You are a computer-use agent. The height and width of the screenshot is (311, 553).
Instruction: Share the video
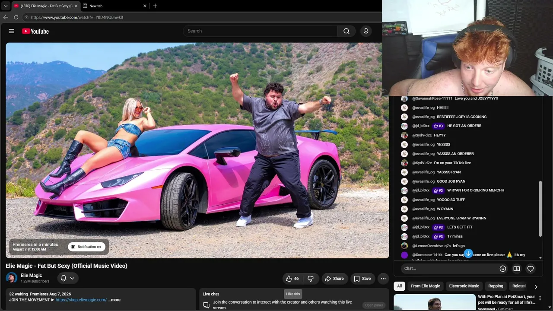[x=334, y=279]
